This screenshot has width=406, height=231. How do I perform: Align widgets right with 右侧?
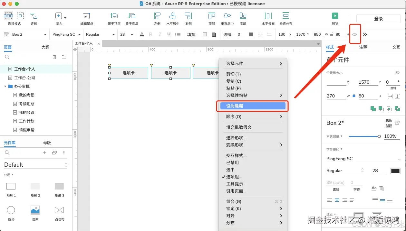pos(188,15)
